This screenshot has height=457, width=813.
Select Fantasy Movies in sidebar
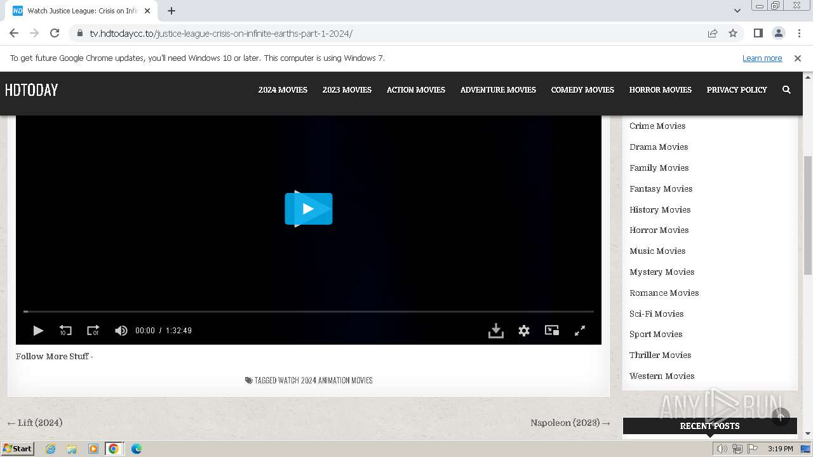[661, 189]
